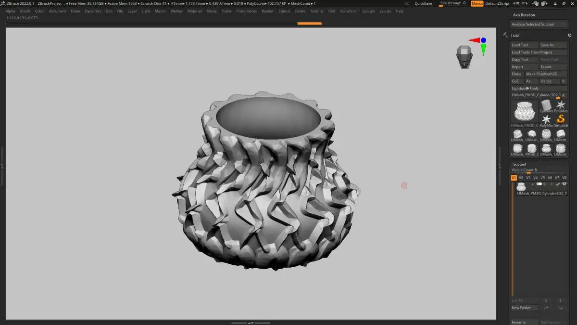The height and width of the screenshot is (325, 577).
Task: Toggle the Menus button
Action: [x=477, y=3]
